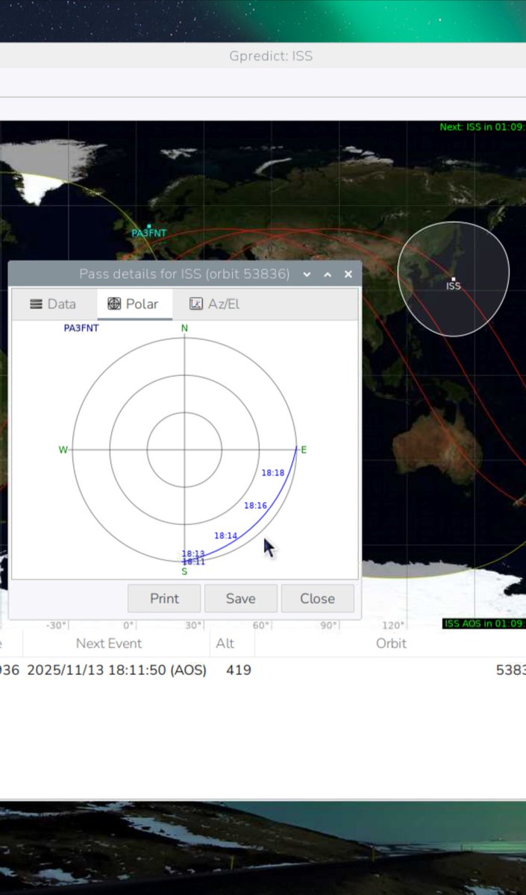Click the 'ISS AOS in 01:09' status label
526x895 pixels.
pos(485,624)
